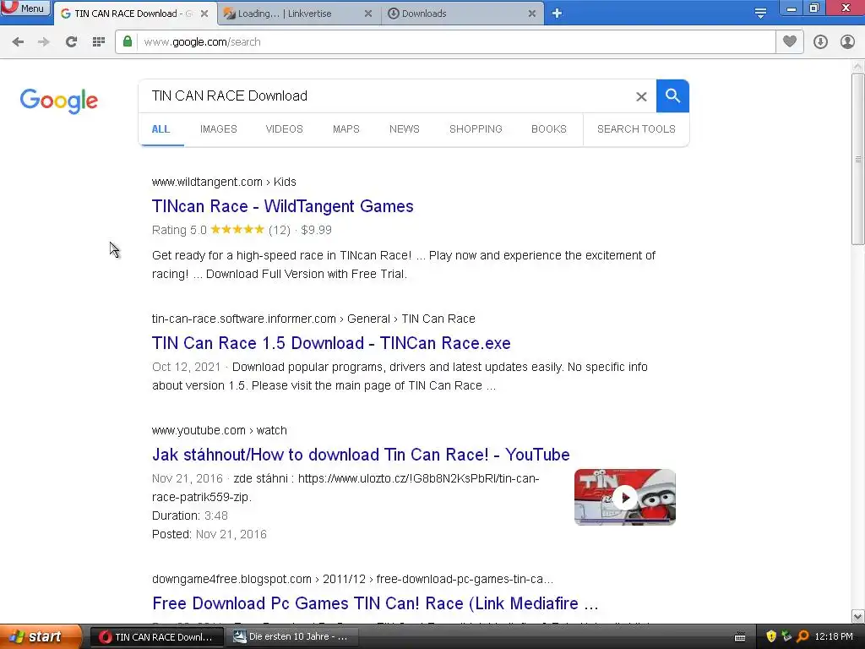This screenshot has width=865, height=649.
Task: Click tin-can-race.software.informer.com breadcrumb
Action: coord(313,319)
